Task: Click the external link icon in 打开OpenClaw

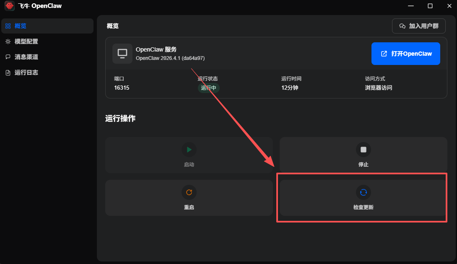Action: (x=384, y=54)
